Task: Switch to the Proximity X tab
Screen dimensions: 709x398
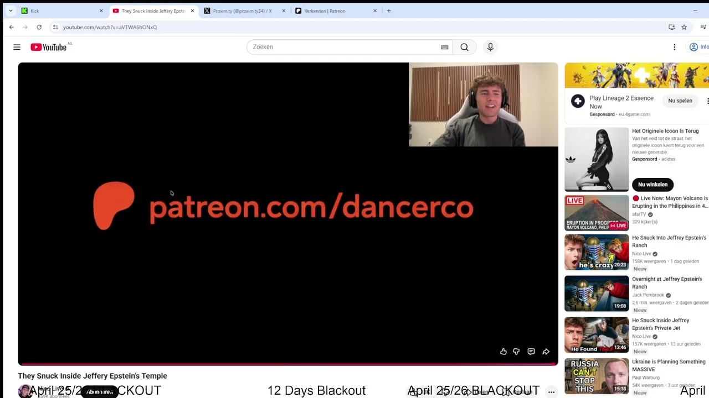Action: click(x=244, y=11)
